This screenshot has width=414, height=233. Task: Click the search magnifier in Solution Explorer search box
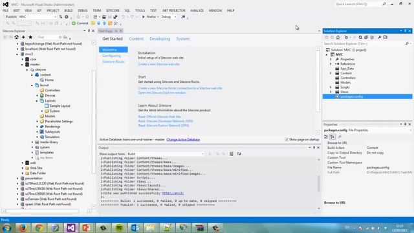tap(407, 43)
